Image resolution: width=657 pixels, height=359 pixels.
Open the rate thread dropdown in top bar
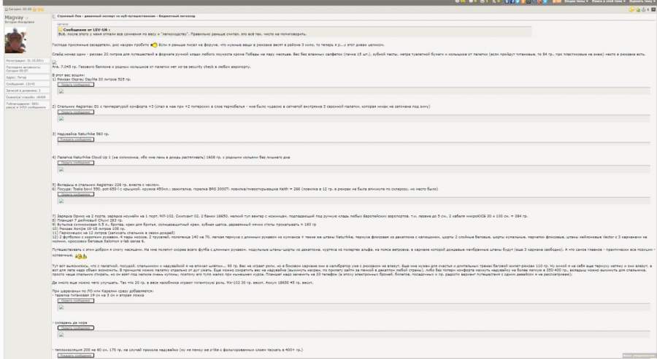(x=642, y=1)
